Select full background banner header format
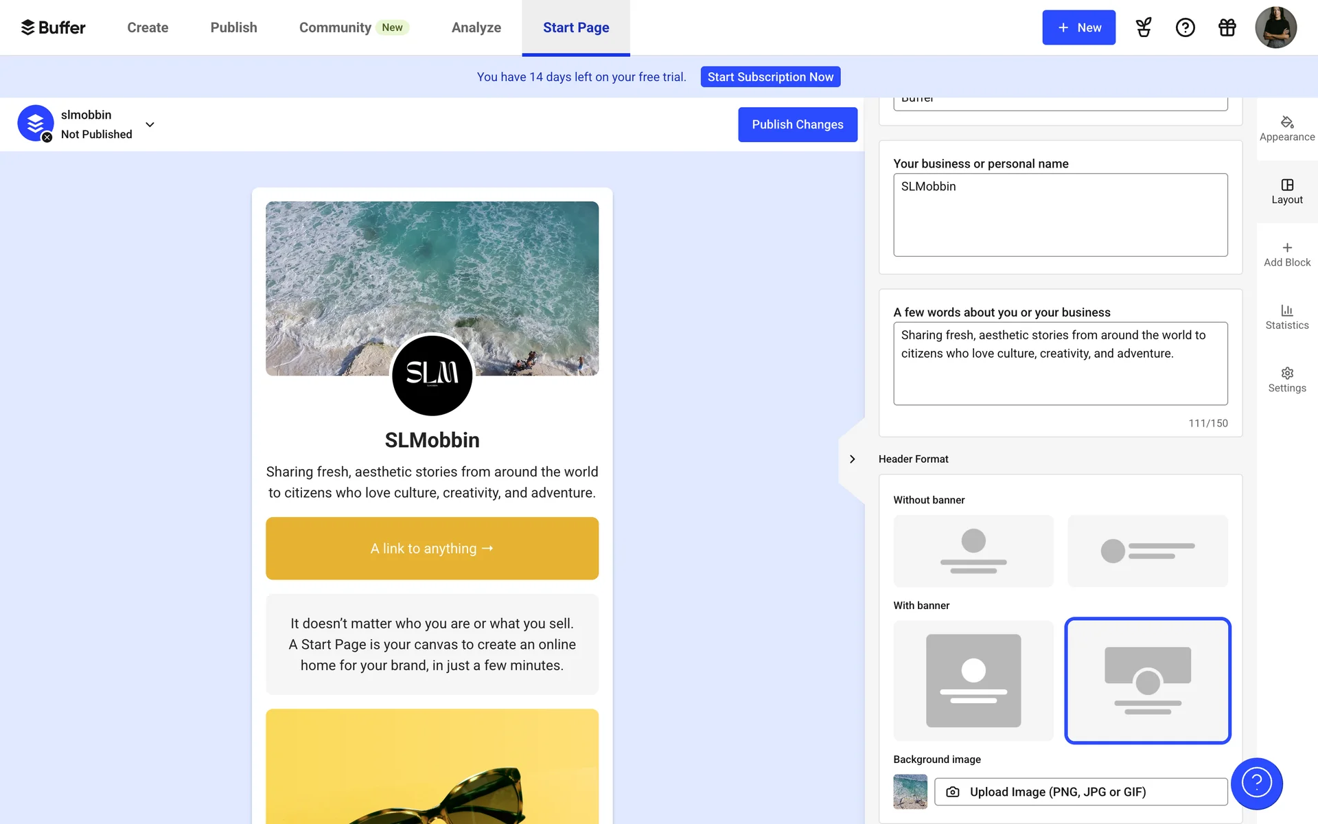 [973, 680]
